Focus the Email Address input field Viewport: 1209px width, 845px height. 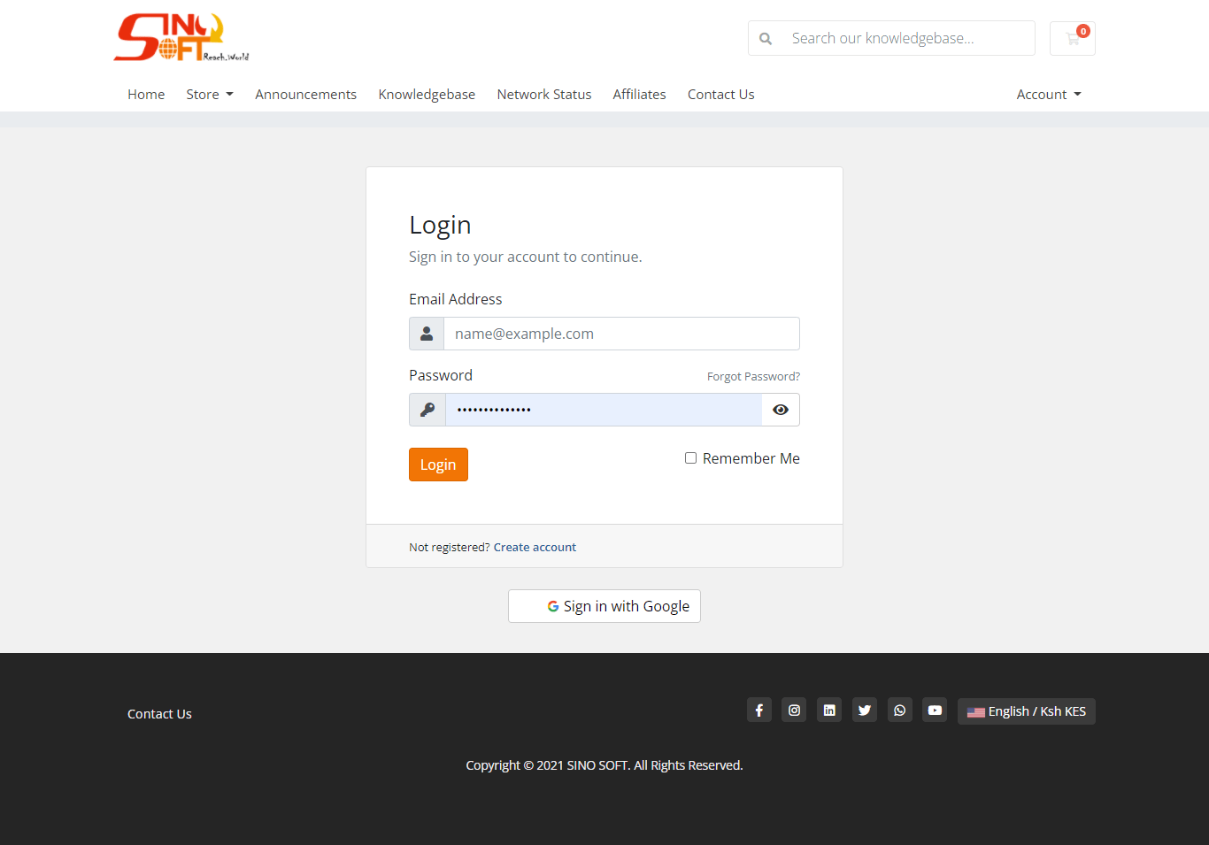[621, 334]
